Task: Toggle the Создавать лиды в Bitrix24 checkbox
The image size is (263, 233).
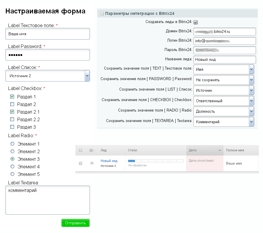Action: pyautogui.click(x=196, y=22)
